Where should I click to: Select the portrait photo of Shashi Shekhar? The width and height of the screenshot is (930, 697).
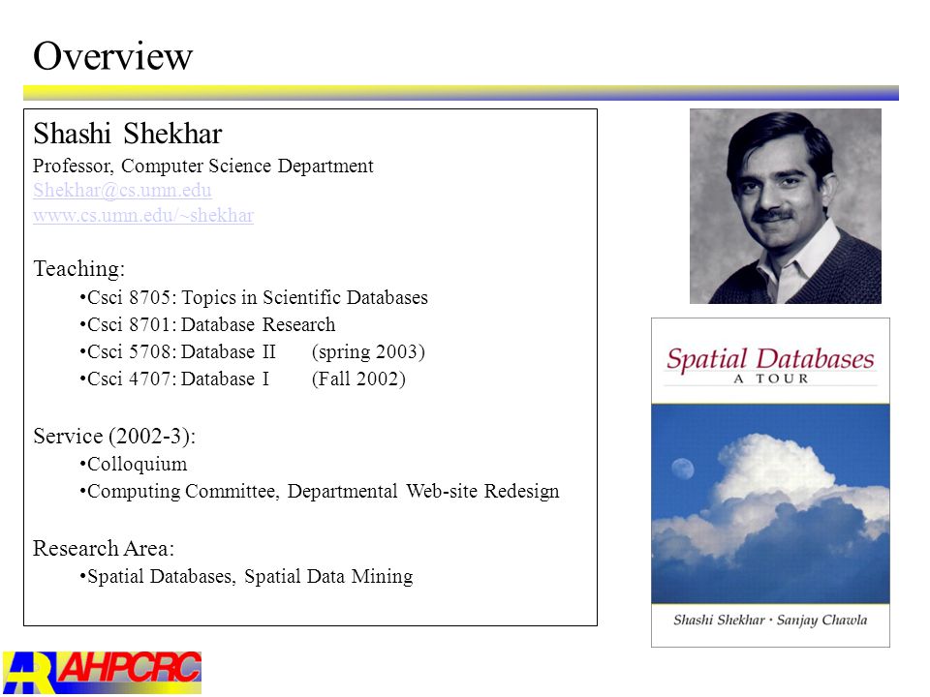[786, 206]
